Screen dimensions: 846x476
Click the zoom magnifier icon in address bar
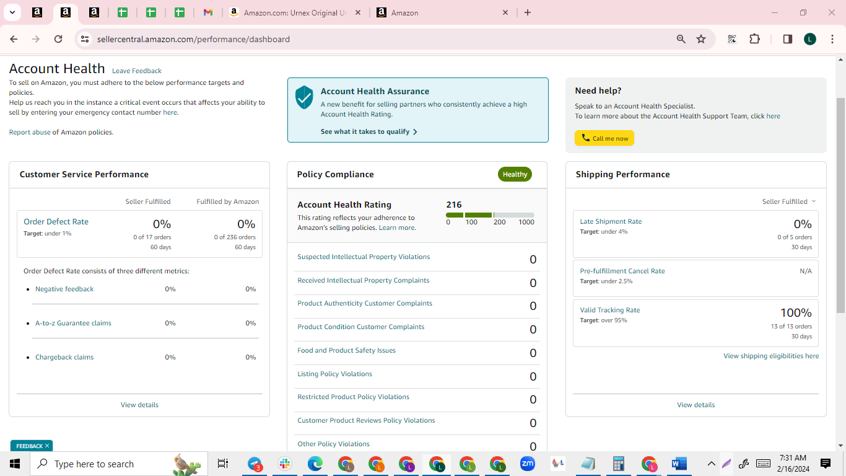pyautogui.click(x=681, y=39)
